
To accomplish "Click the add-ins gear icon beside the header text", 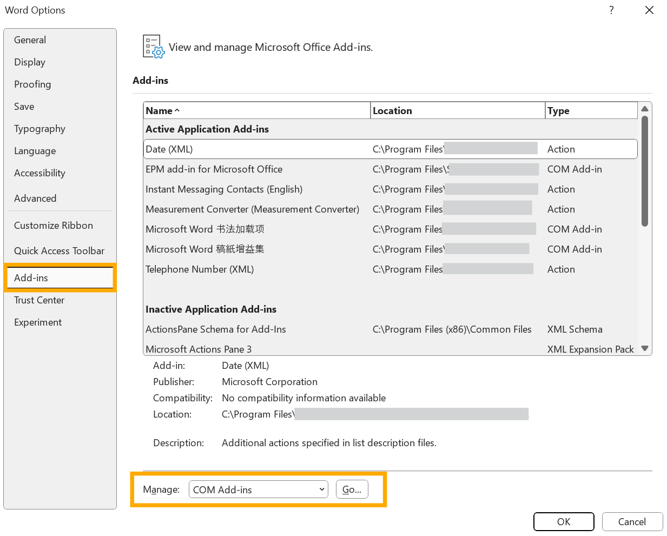I will (153, 47).
